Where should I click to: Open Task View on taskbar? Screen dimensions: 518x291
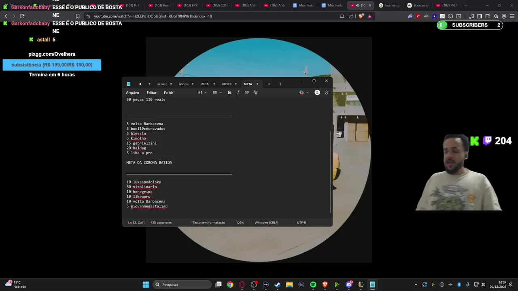tap(219, 285)
